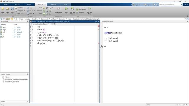Image resolution: width=189 pixels, height=106 pixels.
Task: Click the struct link in Command Window
Action: pyautogui.click(x=107, y=33)
